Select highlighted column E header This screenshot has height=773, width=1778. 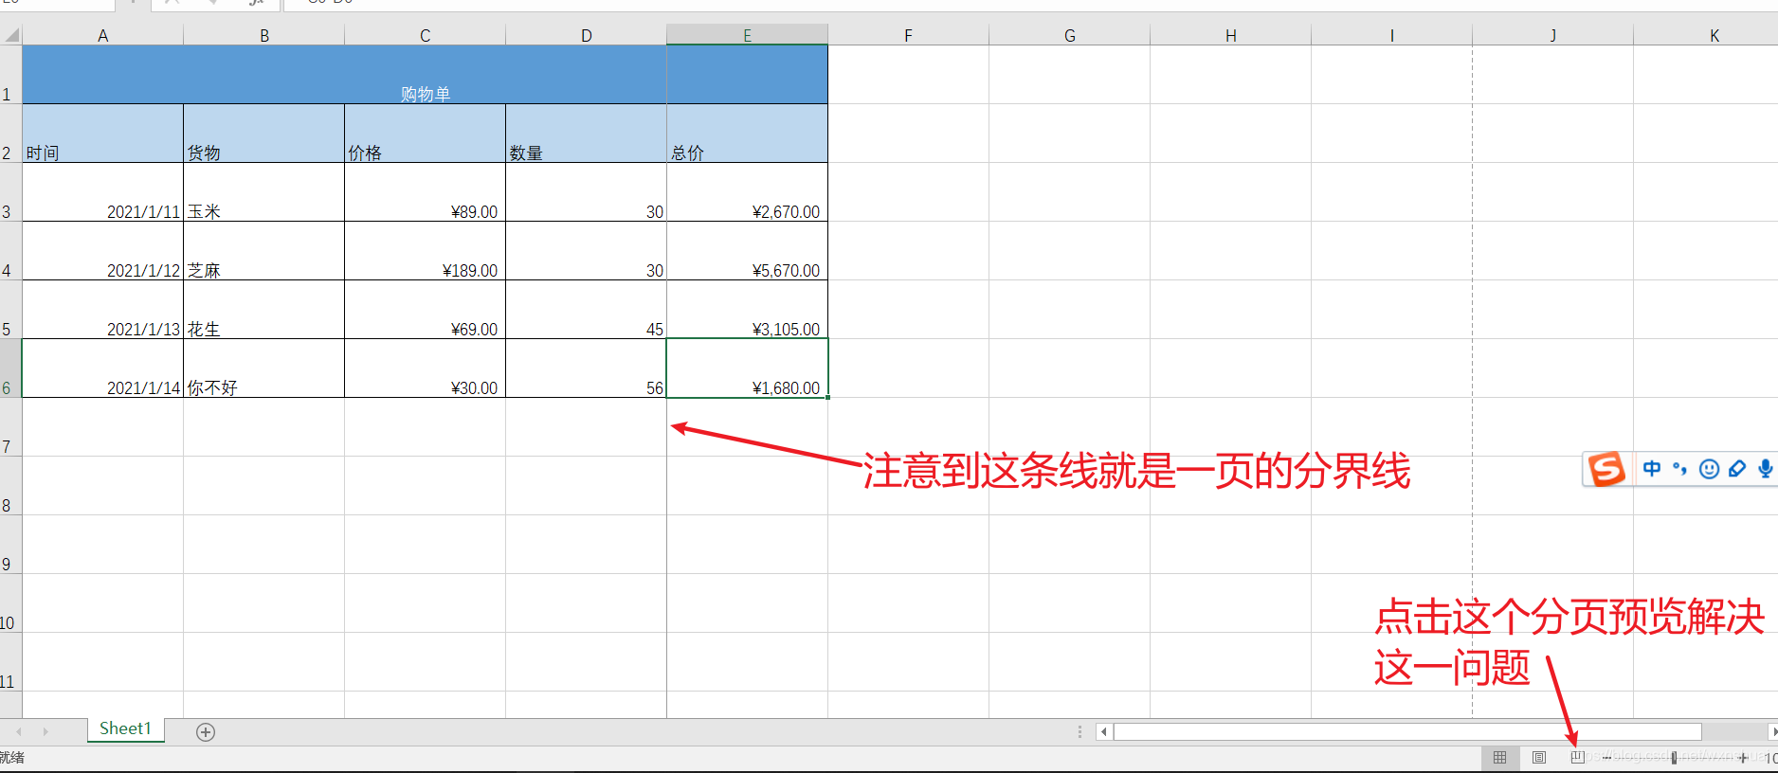[x=748, y=35]
